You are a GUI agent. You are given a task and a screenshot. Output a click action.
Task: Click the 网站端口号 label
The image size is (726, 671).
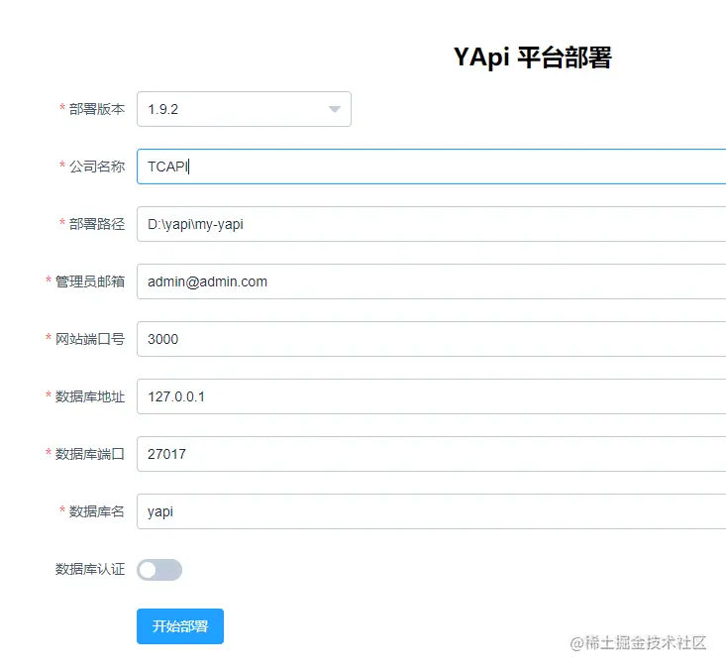(x=90, y=339)
